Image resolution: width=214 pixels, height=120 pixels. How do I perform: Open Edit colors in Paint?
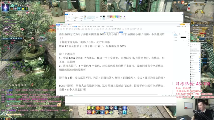121,17
